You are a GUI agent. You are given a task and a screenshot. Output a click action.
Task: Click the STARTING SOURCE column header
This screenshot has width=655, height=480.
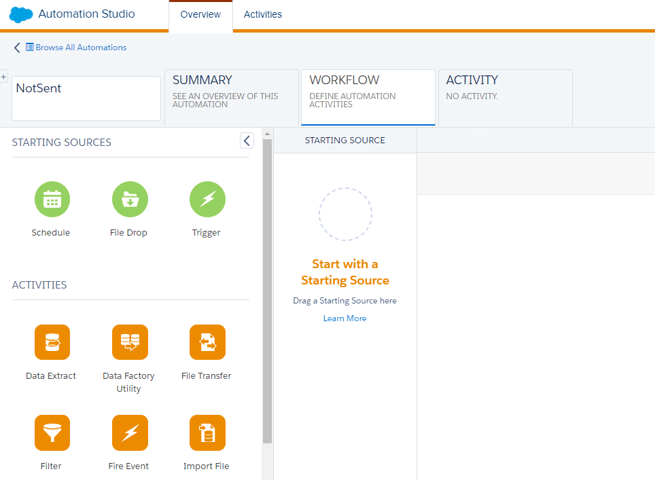[x=345, y=141]
